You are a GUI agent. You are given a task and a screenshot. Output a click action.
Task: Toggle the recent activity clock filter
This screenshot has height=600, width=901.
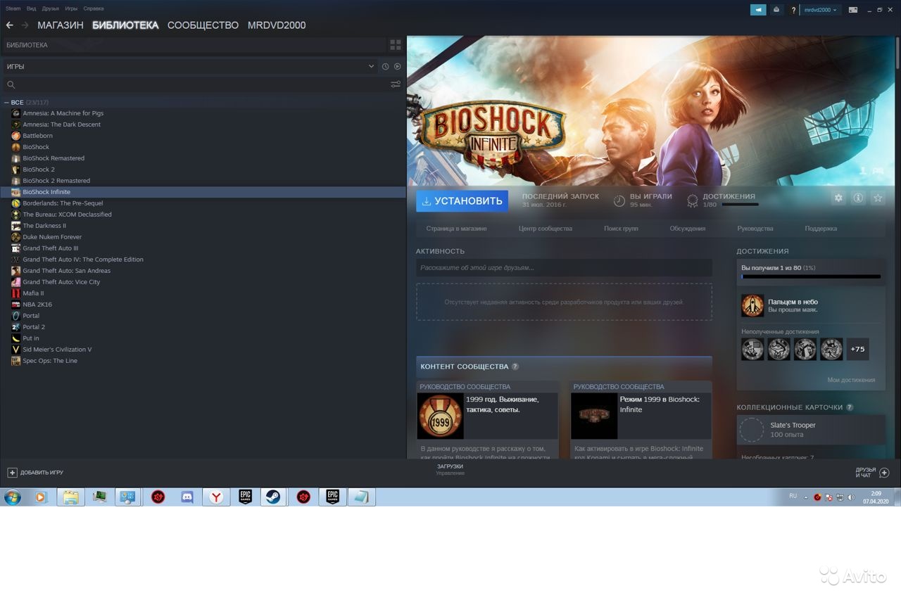[385, 66]
